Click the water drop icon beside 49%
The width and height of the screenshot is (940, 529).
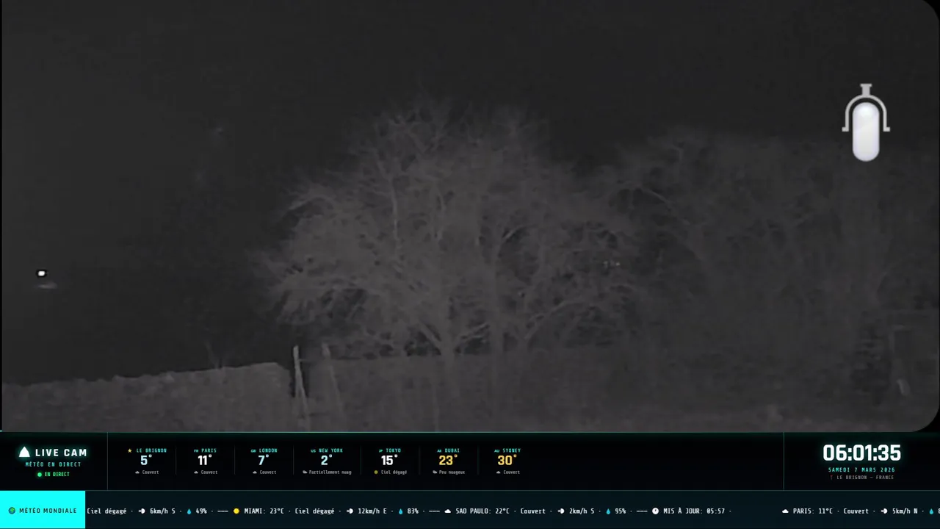coord(189,511)
